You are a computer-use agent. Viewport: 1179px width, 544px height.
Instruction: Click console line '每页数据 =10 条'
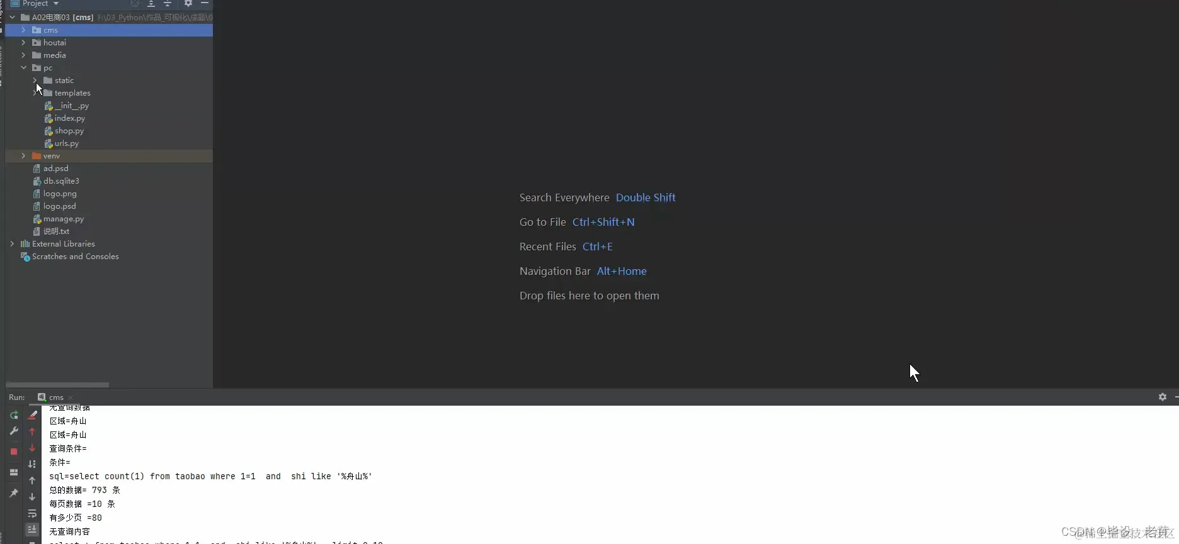coord(82,504)
